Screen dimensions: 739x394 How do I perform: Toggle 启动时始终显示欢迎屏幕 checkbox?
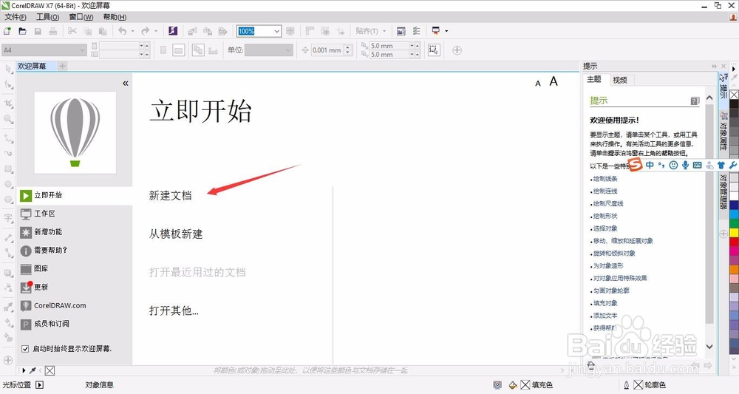tap(25, 349)
